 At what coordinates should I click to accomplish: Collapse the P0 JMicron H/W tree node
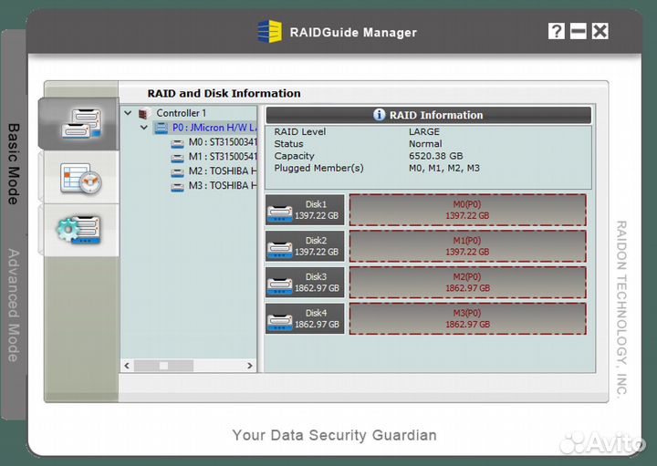click(144, 128)
